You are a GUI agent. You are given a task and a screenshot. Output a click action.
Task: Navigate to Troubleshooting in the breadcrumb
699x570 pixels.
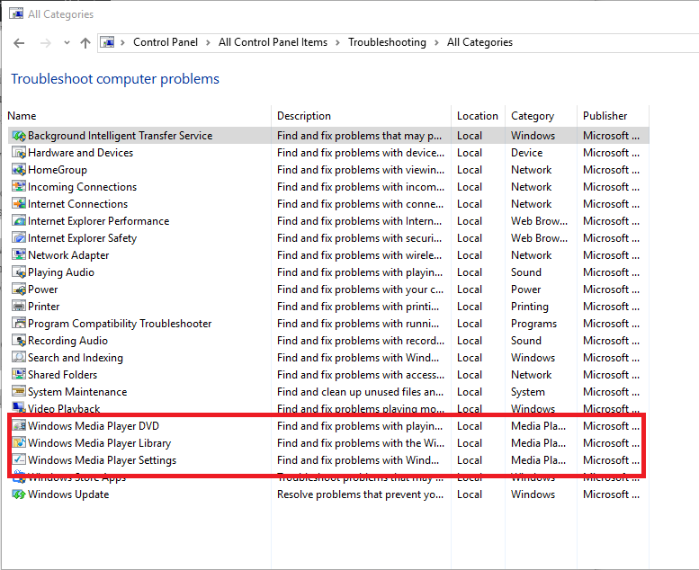click(x=386, y=42)
